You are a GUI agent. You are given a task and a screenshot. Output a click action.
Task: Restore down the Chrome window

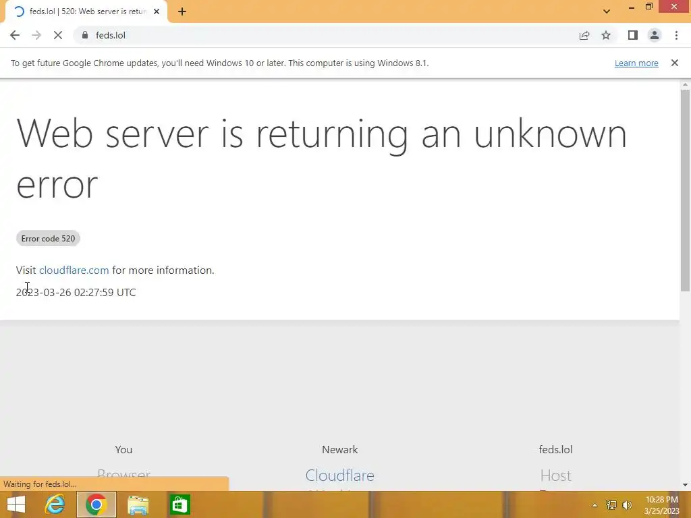(648, 7)
